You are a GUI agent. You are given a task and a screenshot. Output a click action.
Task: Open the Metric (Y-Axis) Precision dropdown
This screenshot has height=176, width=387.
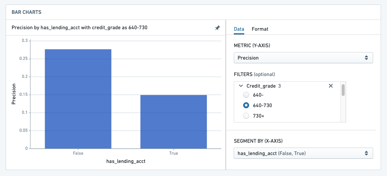pos(303,58)
